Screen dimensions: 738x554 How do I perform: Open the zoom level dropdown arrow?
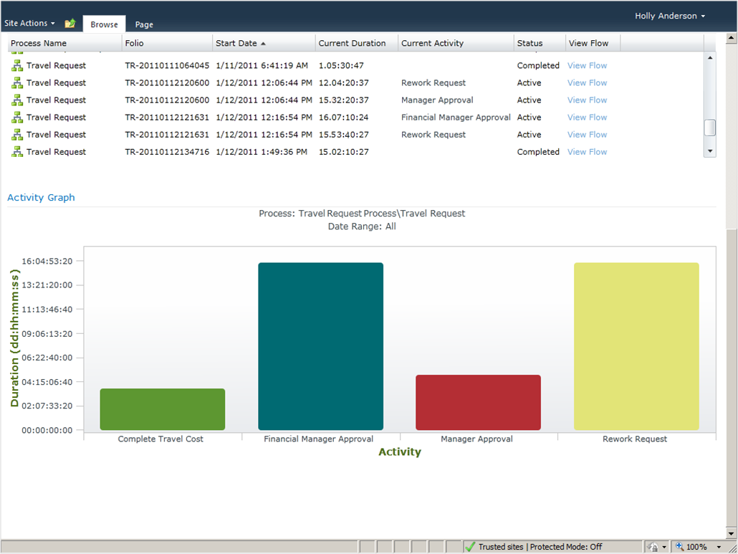click(719, 547)
